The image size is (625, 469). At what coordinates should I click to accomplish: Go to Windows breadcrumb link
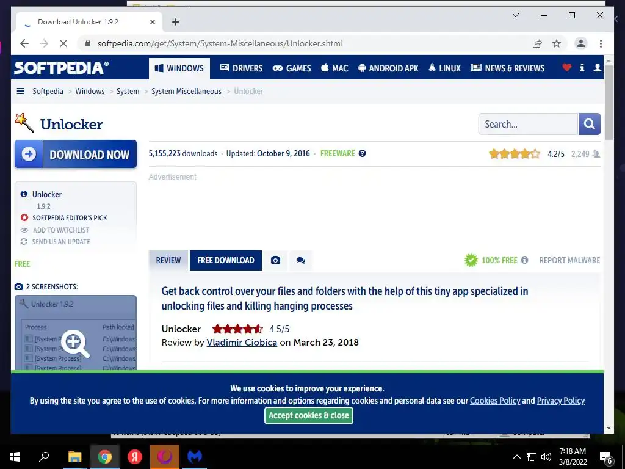(x=90, y=92)
